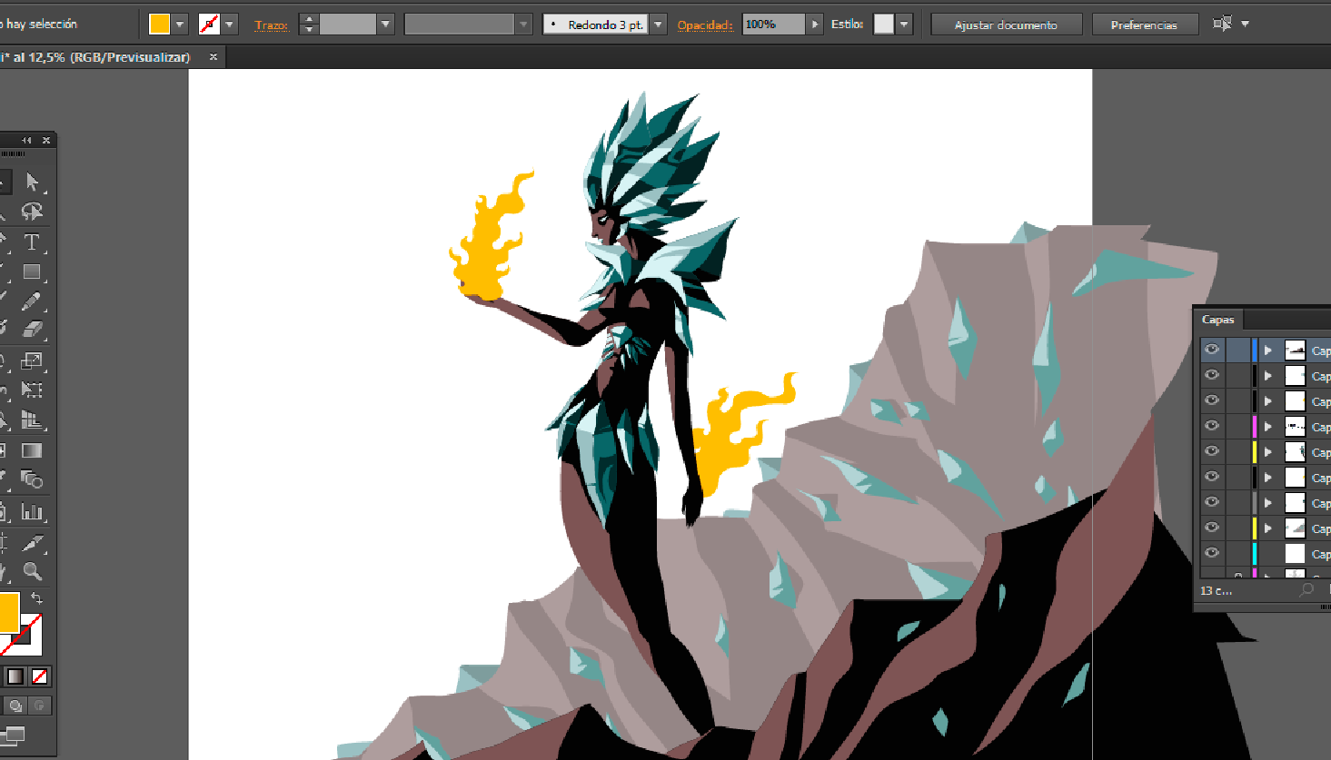Open the fill color dropdown in the control bar
Image resolution: width=1331 pixels, height=760 pixels.
point(180,25)
